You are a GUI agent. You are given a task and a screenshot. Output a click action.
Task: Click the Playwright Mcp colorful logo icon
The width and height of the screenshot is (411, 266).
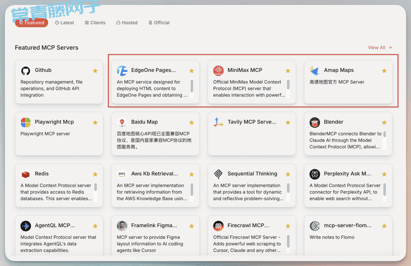click(26, 123)
